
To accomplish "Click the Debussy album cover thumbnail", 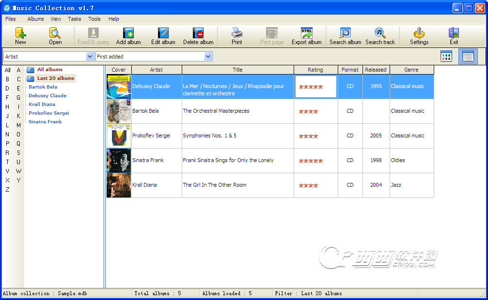I will pos(119,87).
